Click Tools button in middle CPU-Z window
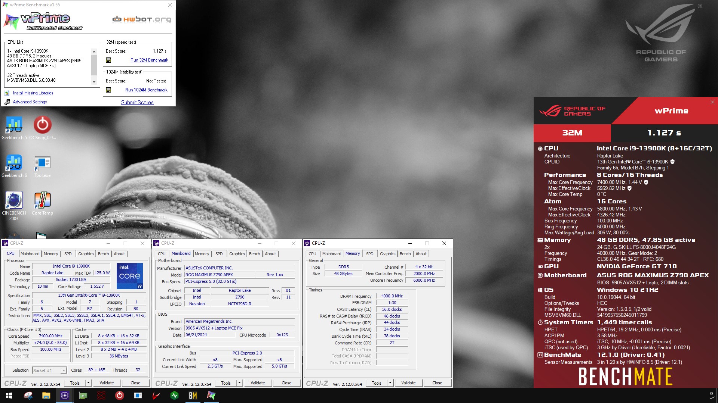Image resolution: width=718 pixels, height=403 pixels. coord(226,383)
